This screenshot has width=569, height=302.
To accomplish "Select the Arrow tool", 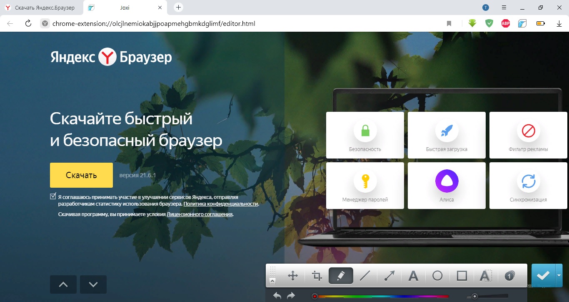I will (x=388, y=275).
